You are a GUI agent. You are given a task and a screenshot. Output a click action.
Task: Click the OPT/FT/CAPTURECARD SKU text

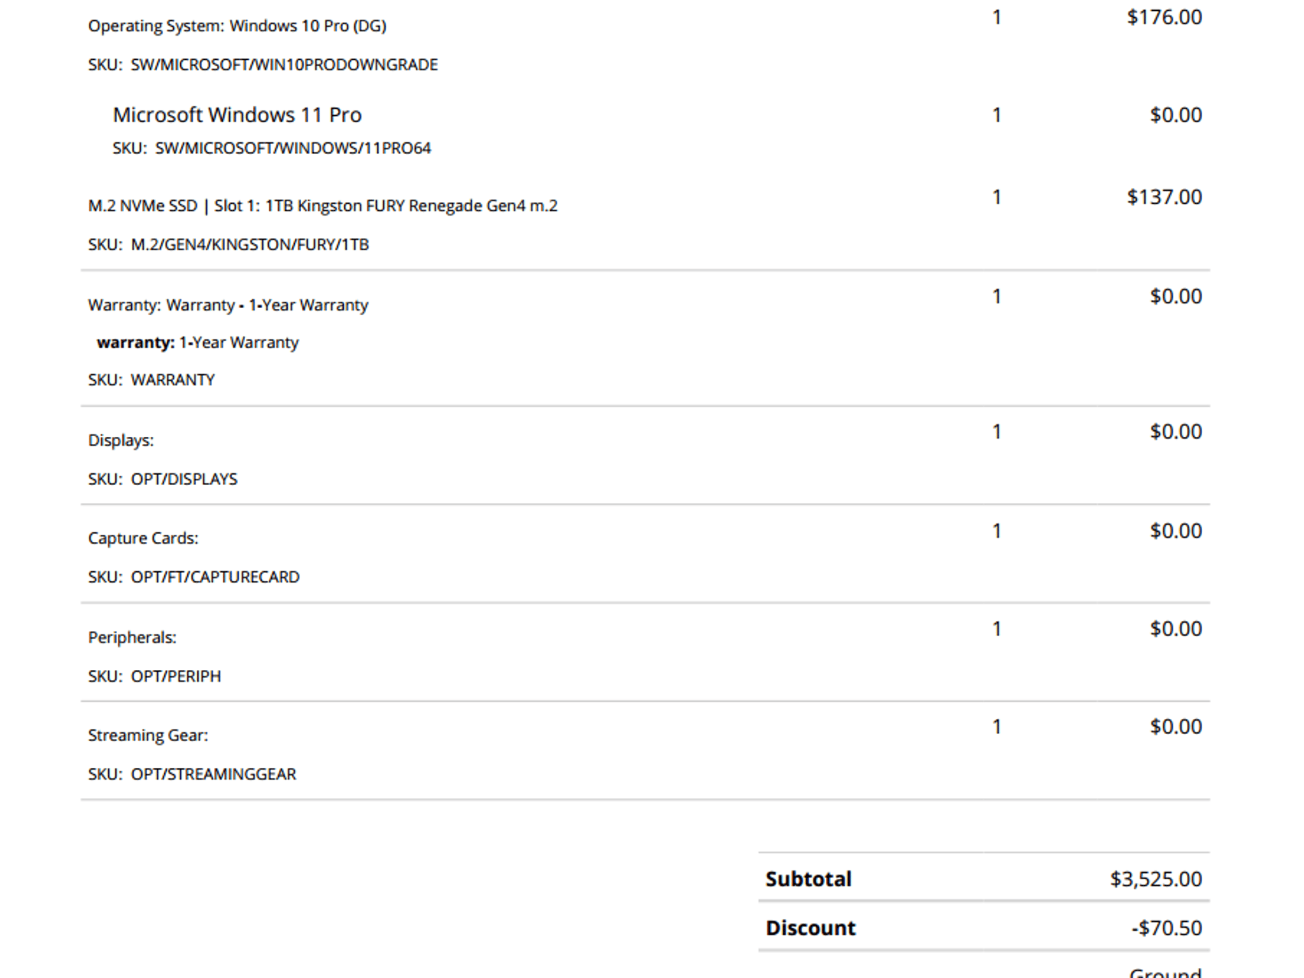pyautogui.click(x=215, y=578)
